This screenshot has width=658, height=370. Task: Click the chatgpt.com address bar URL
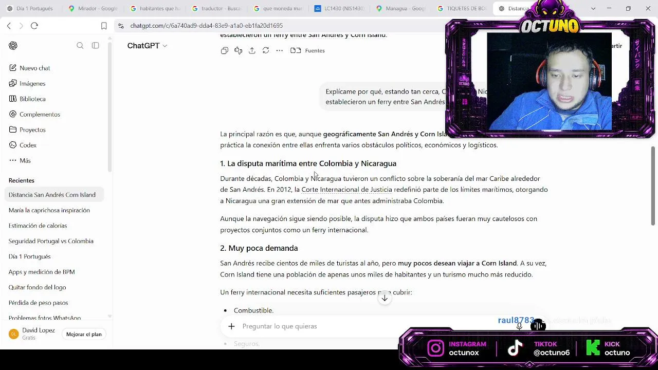pos(207,26)
